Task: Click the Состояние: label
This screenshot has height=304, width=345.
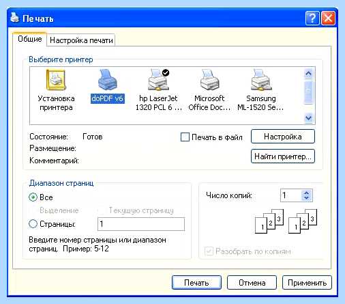Action: click(48, 137)
